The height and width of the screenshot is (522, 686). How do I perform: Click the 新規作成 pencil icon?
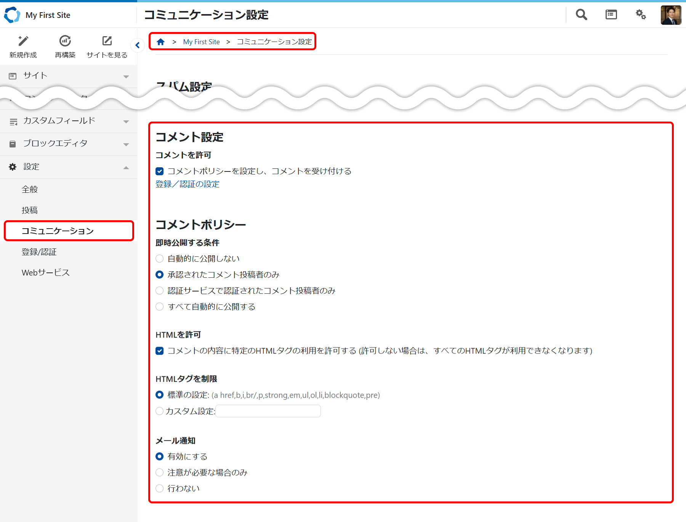(23, 41)
